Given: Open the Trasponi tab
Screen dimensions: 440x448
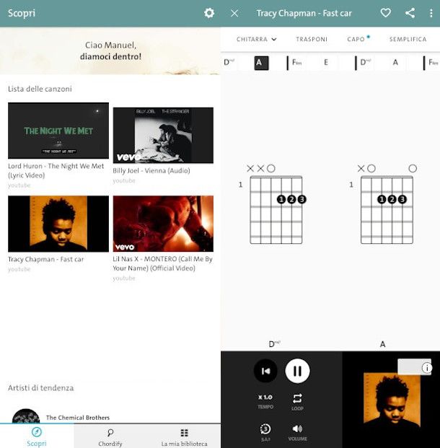Looking at the screenshot, I should (312, 39).
